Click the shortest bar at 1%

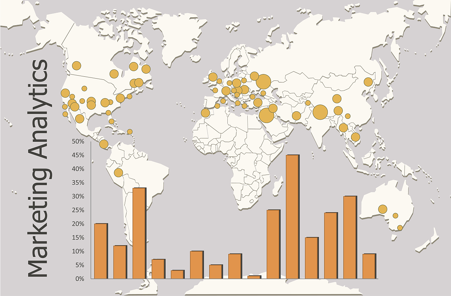coord(254,277)
